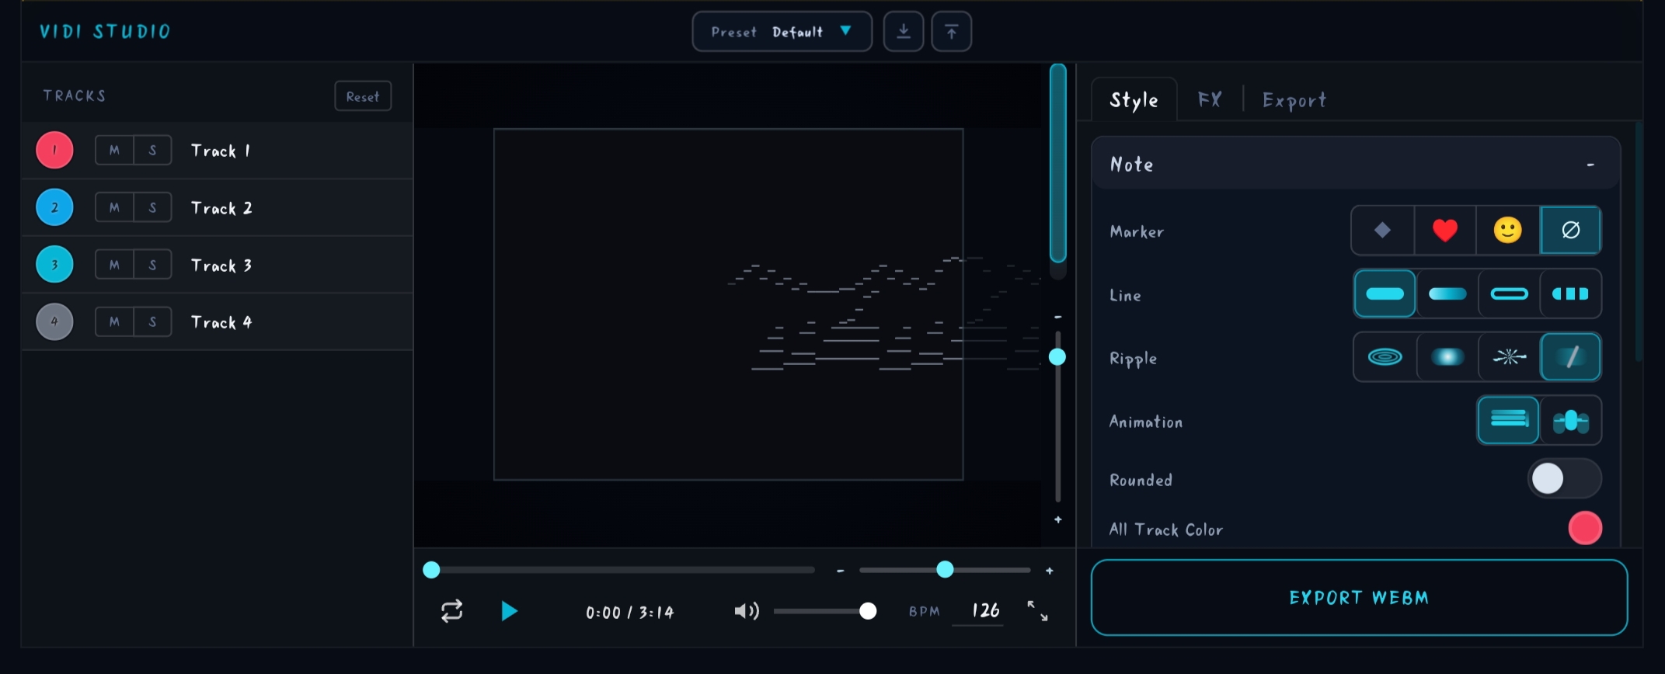Click the fullscreen expand icon
This screenshot has width=1665, height=674.
(x=1037, y=611)
